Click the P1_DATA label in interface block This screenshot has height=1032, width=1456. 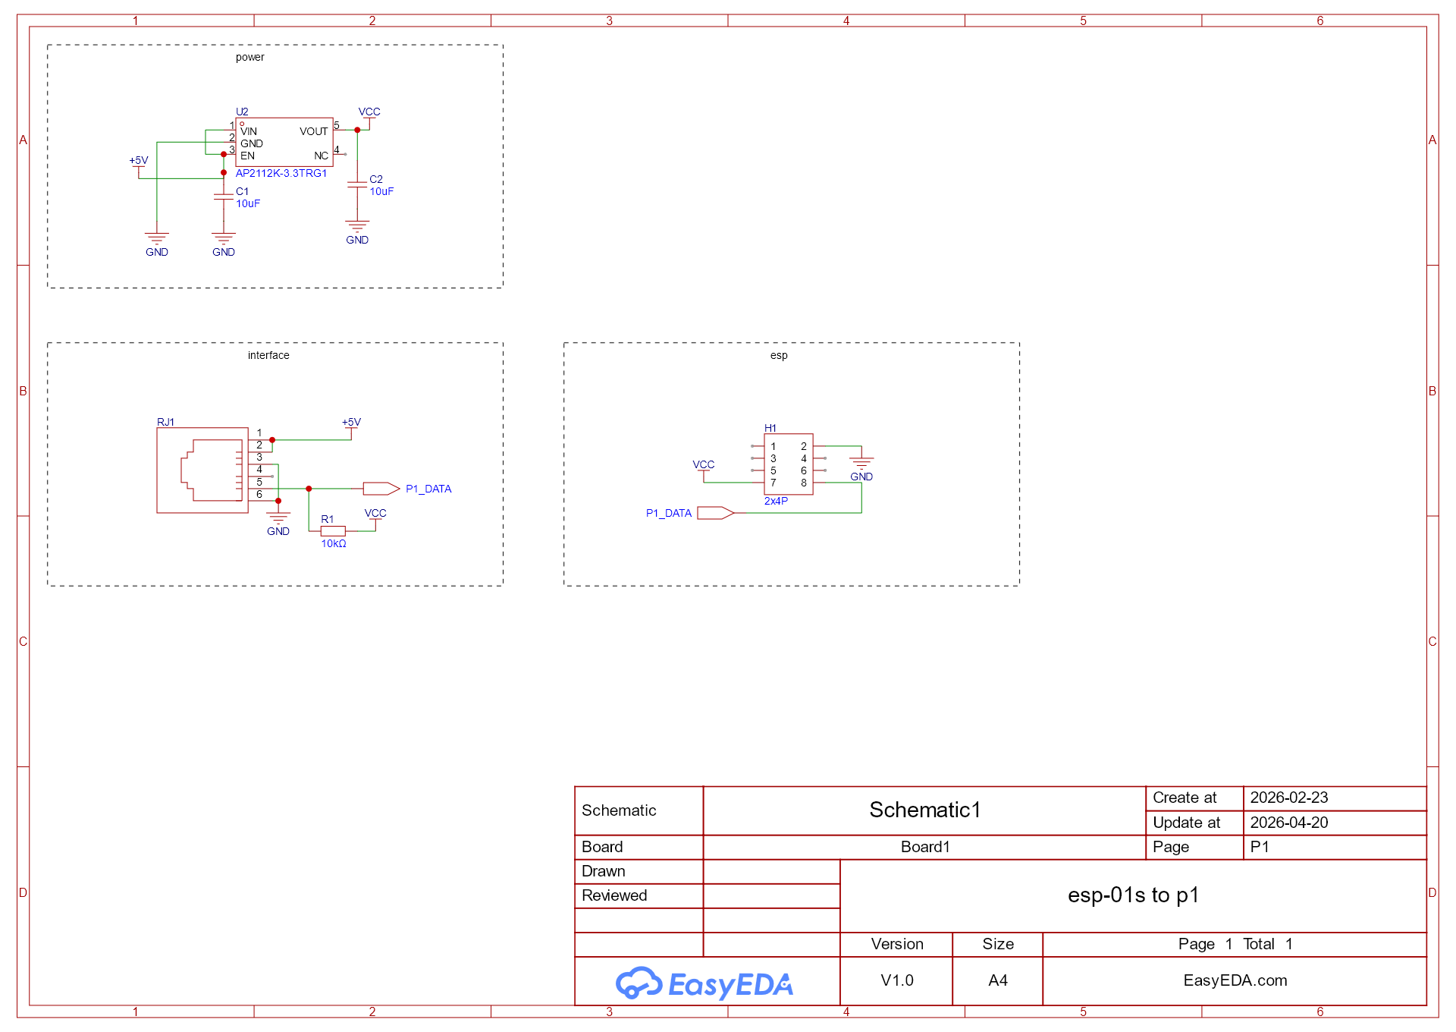[428, 489]
